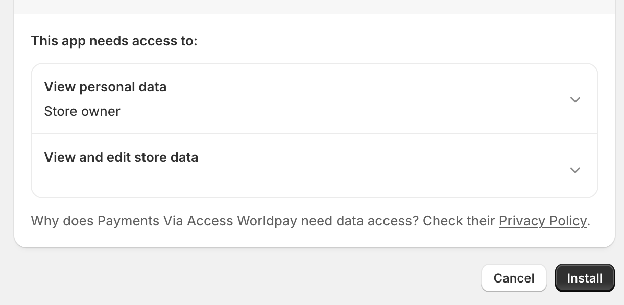This screenshot has height=305, width=624.
Task: Click the word 'Payments' in the footer sentence
Action: point(129,221)
